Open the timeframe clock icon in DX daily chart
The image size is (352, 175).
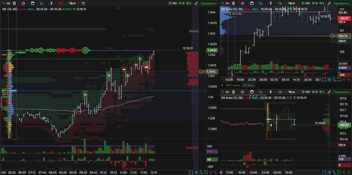(242, 3)
